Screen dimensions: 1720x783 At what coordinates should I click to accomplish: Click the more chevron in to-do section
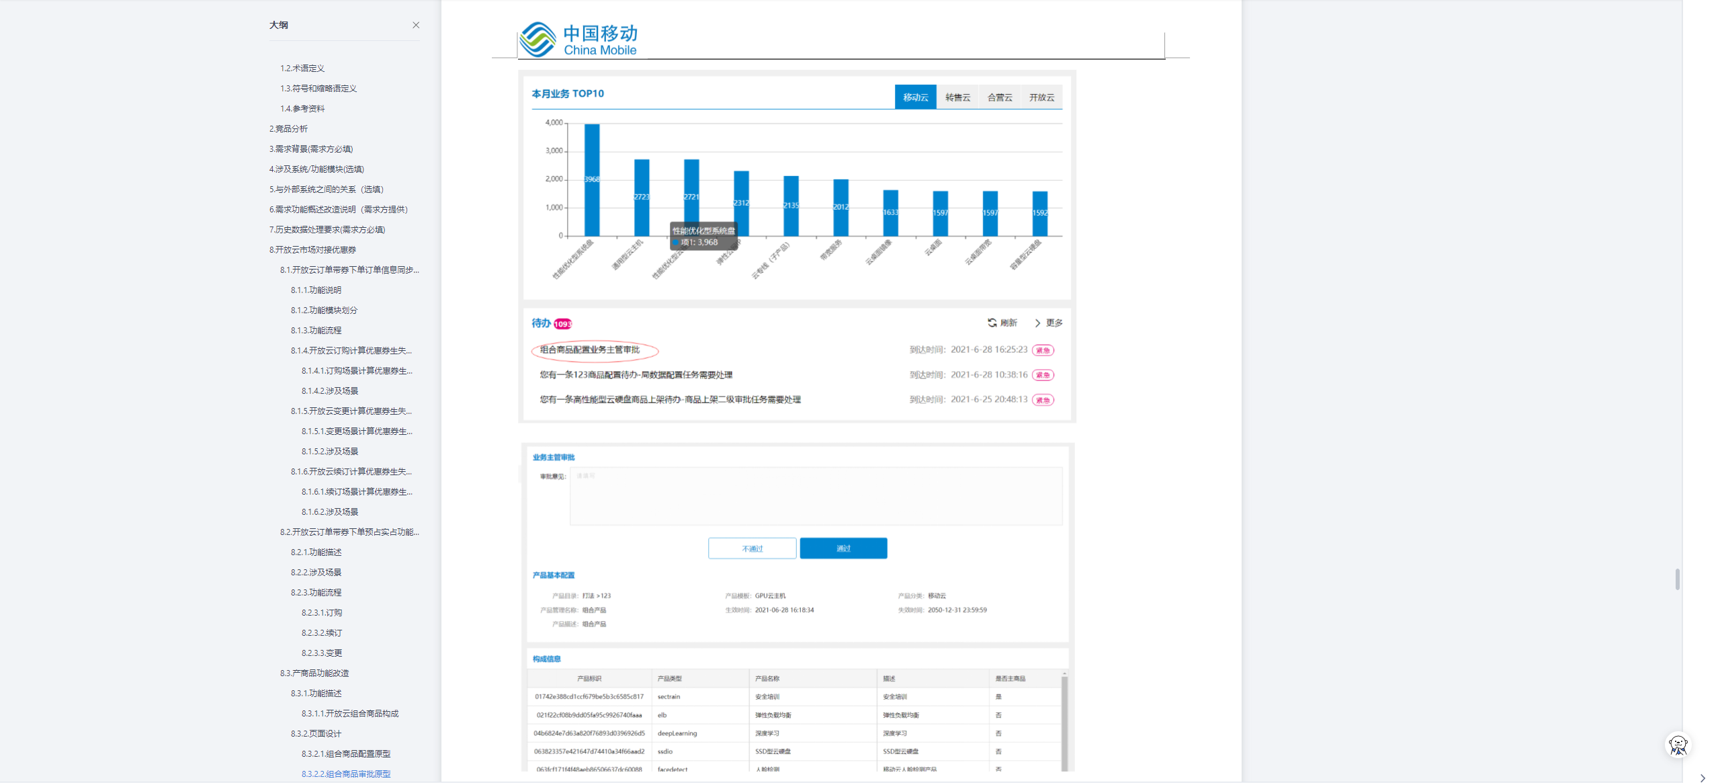(x=1037, y=323)
